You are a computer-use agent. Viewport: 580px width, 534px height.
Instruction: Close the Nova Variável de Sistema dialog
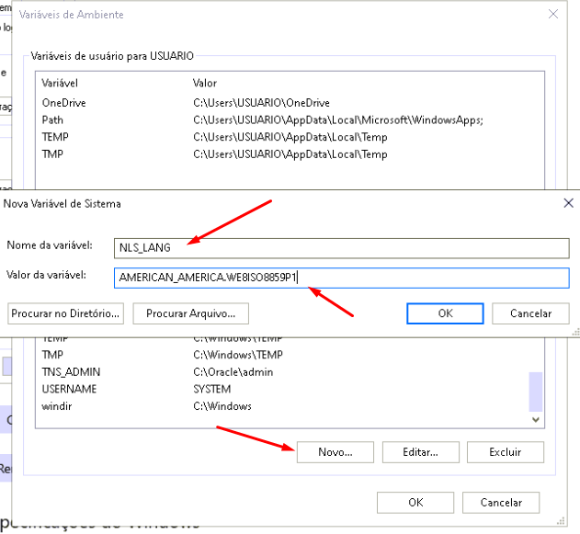pyautogui.click(x=567, y=203)
